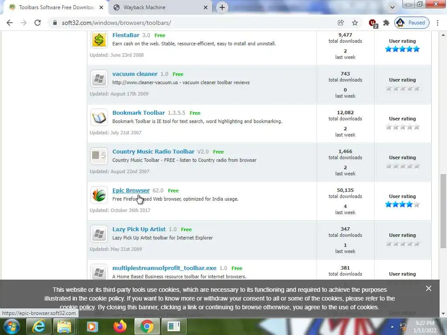447x335 pixels.
Task: Open the last taskbar application icon
Action: pyautogui.click(x=174, y=326)
